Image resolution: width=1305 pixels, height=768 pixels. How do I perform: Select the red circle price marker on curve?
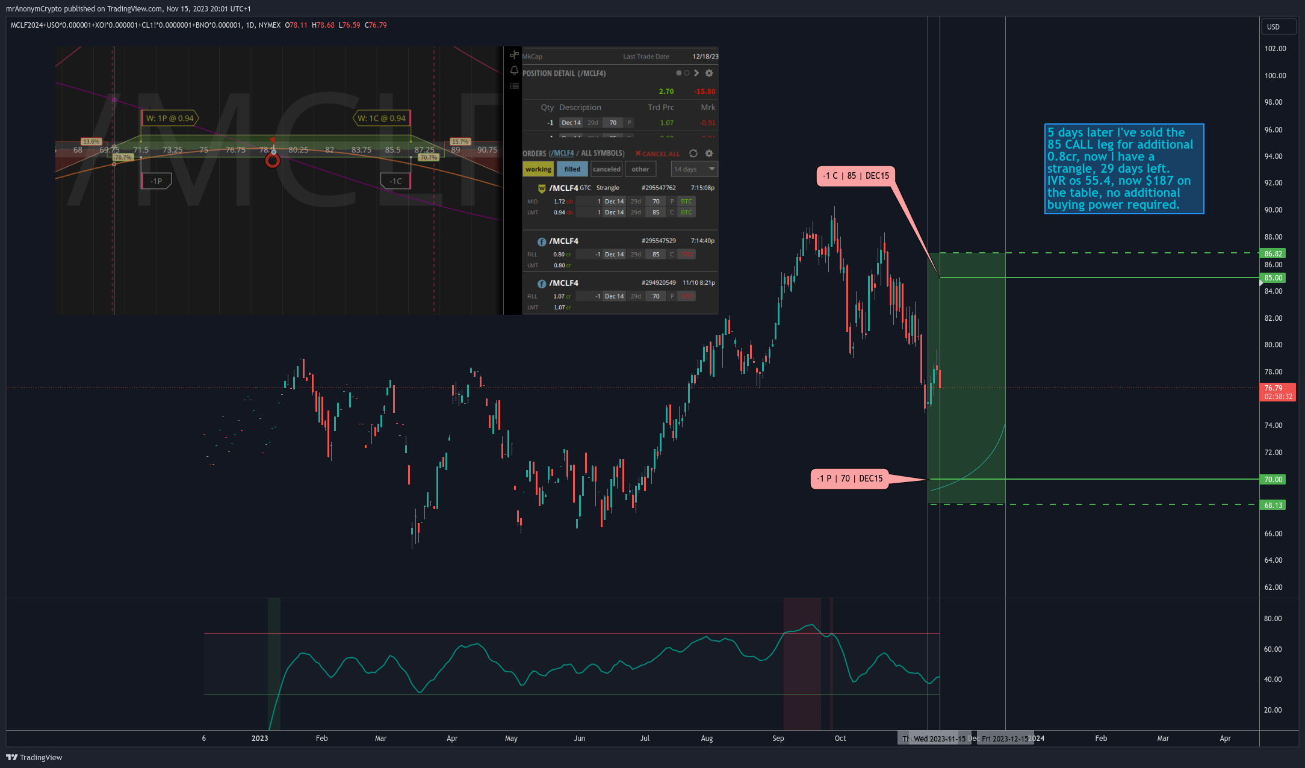point(273,161)
